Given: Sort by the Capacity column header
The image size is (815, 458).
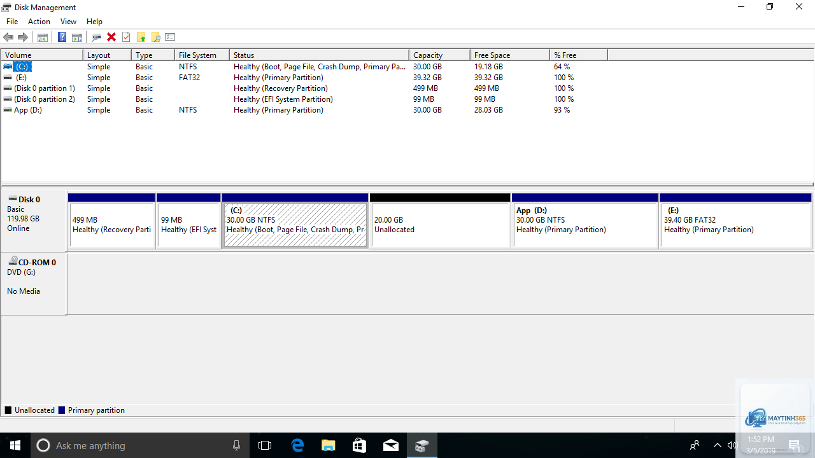Looking at the screenshot, I should pyautogui.click(x=439, y=55).
